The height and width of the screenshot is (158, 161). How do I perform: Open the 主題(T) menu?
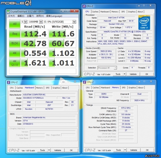pyautogui.click(x=30, y=16)
